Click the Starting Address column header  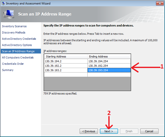click(66, 56)
